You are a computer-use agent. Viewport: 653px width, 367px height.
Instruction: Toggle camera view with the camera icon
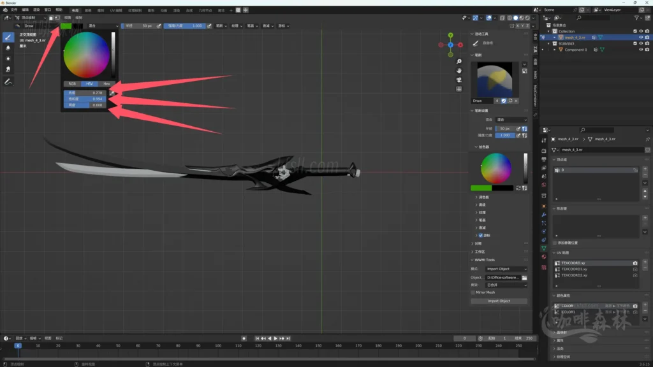pos(459,80)
